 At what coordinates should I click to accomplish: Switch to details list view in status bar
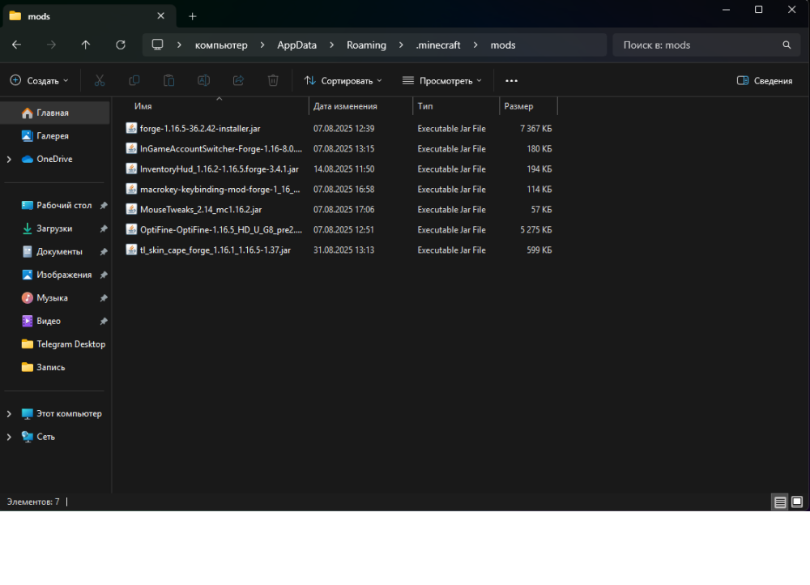780,502
